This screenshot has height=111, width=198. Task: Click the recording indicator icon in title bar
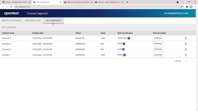[x=178, y=2]
